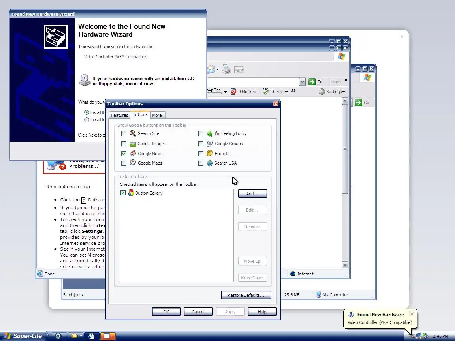This screenshot has width=455, height=341.
Task: Enable the I'm Feeling Lucky checkbox
Action: pyautogui.click(x=201, y=134)
